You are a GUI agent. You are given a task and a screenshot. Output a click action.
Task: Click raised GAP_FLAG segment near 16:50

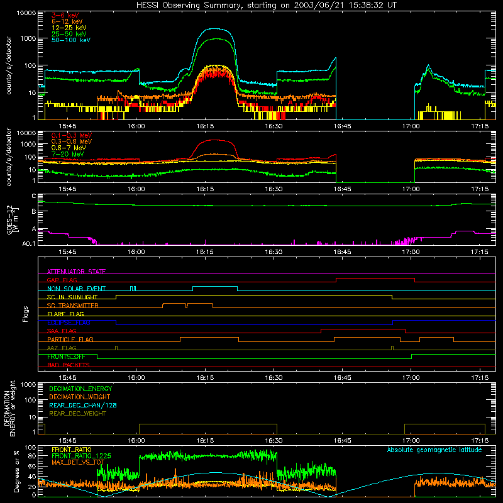coord(375,278)
